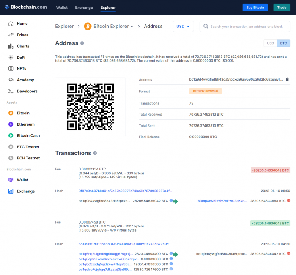Screen dimensions: 296x275
Task: Open output address 163mp4eKBixViv7VPwG3aKvc...
Action: point(222,201)
